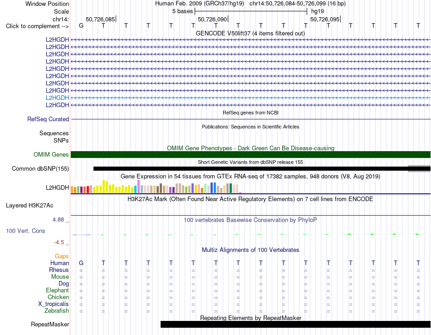Image resolution: width=431 pixels, height=335 pixels.
Task: Click OMIM Gene Phenotypes track title
Action: (250, 148)
